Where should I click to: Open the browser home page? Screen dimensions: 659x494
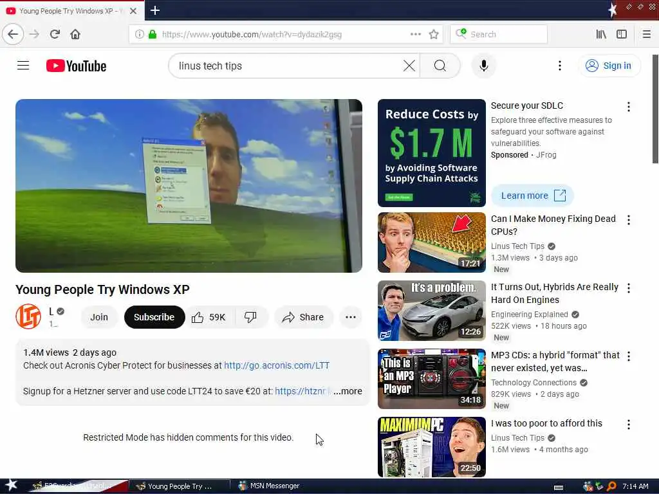click(x=75, y=34)
